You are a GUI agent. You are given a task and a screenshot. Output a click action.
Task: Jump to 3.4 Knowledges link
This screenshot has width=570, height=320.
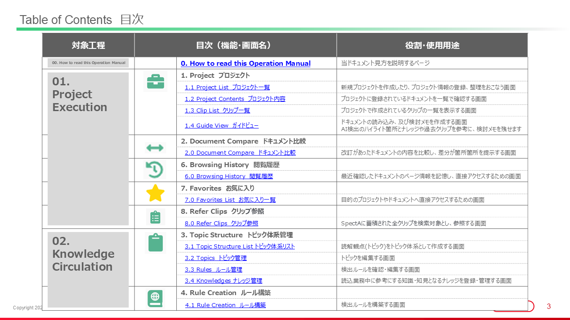pos(223,281)
